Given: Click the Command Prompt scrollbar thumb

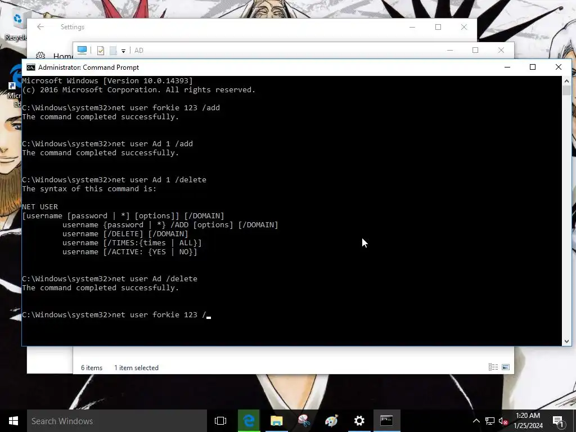Looking at the screenshot, I should tap(566, 91).
